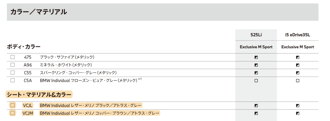This screenshot has width=330, height=121.
Task: Click the VCJL code label
Action: tap(28, 105)
